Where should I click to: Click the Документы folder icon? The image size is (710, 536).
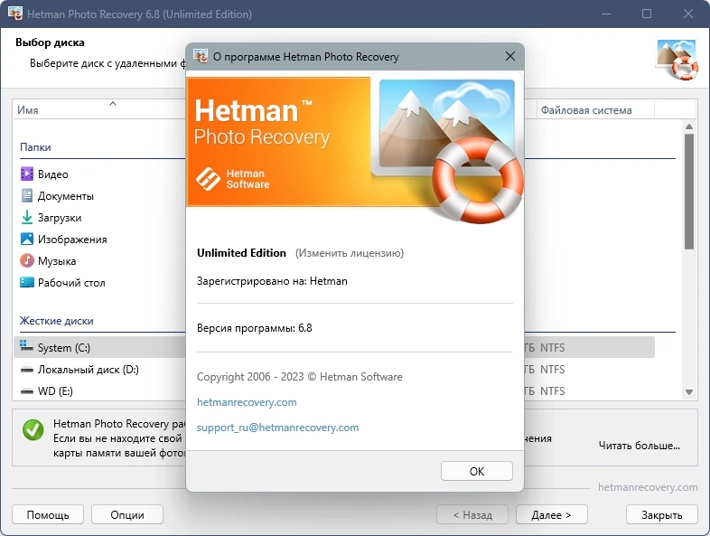click(x=27, y=196)
